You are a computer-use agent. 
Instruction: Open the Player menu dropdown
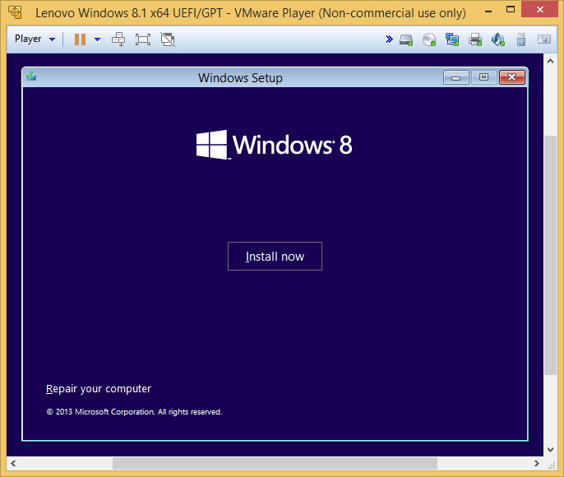pyautogui.click(x=35, y=39)
